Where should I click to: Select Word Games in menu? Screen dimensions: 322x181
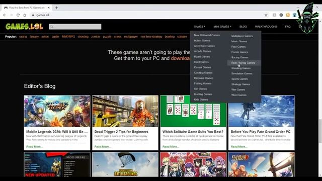click(x=238, y=95)
